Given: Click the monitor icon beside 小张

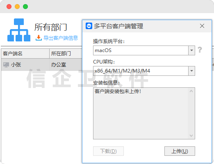Looking at the screenshot, I should [6, 65].
